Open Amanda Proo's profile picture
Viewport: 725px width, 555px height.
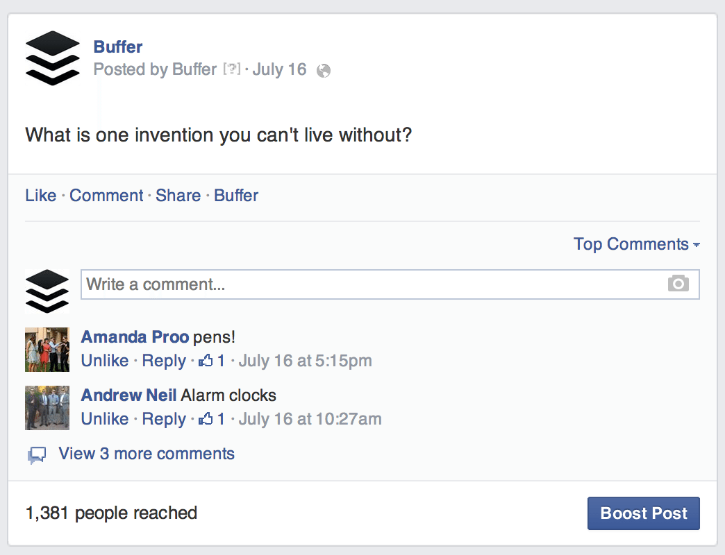[47, 350]
